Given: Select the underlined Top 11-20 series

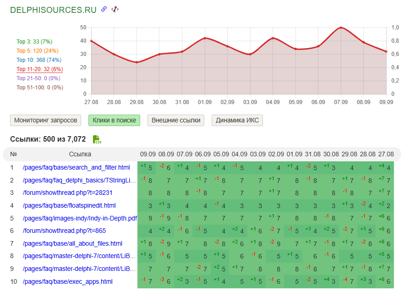Looking at the screenshot, I should pos(39,69).
